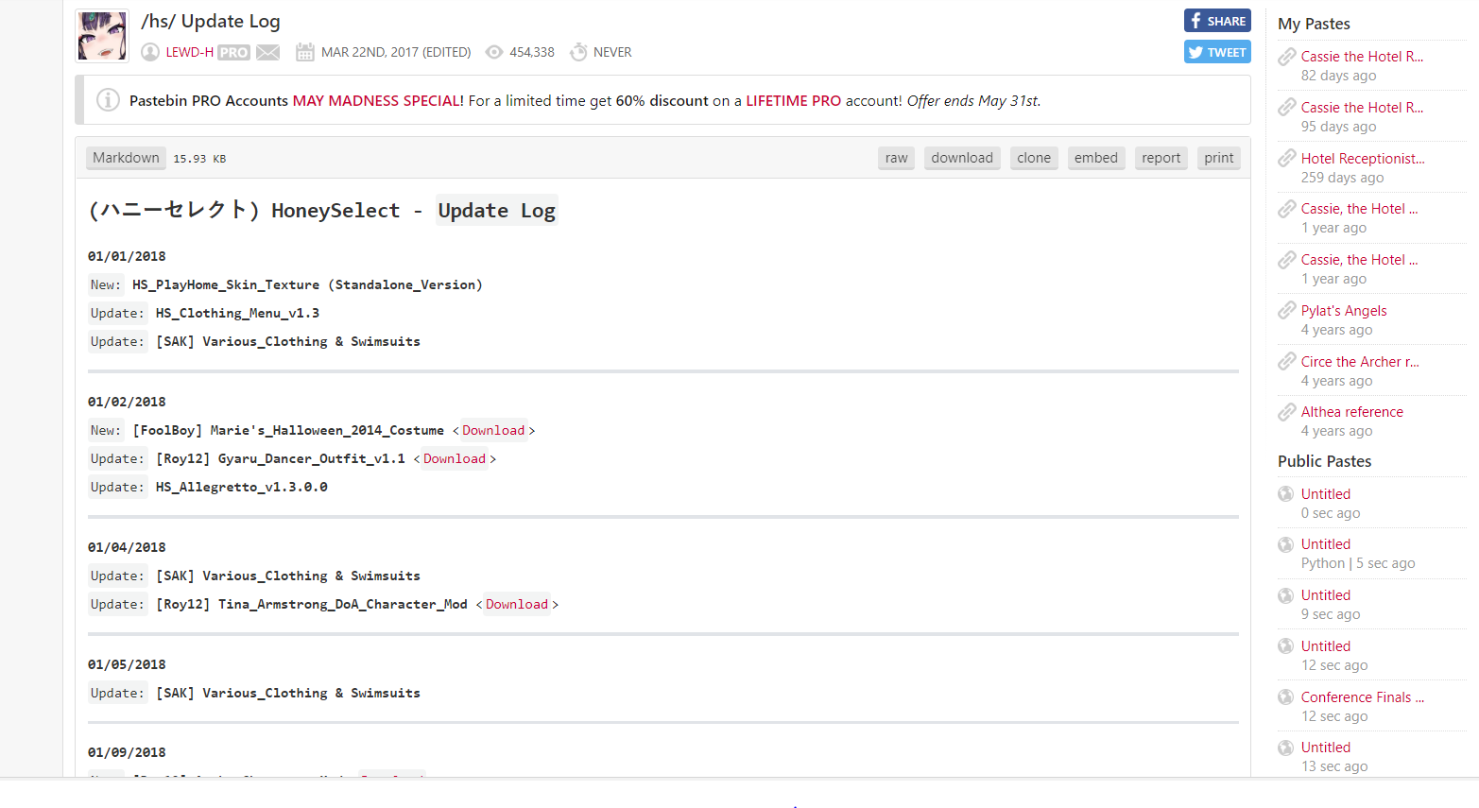The image size is (1479, 808).
Task: Open Untitled public paste from 0 sec ago
Action: (x=1325, y=494)
